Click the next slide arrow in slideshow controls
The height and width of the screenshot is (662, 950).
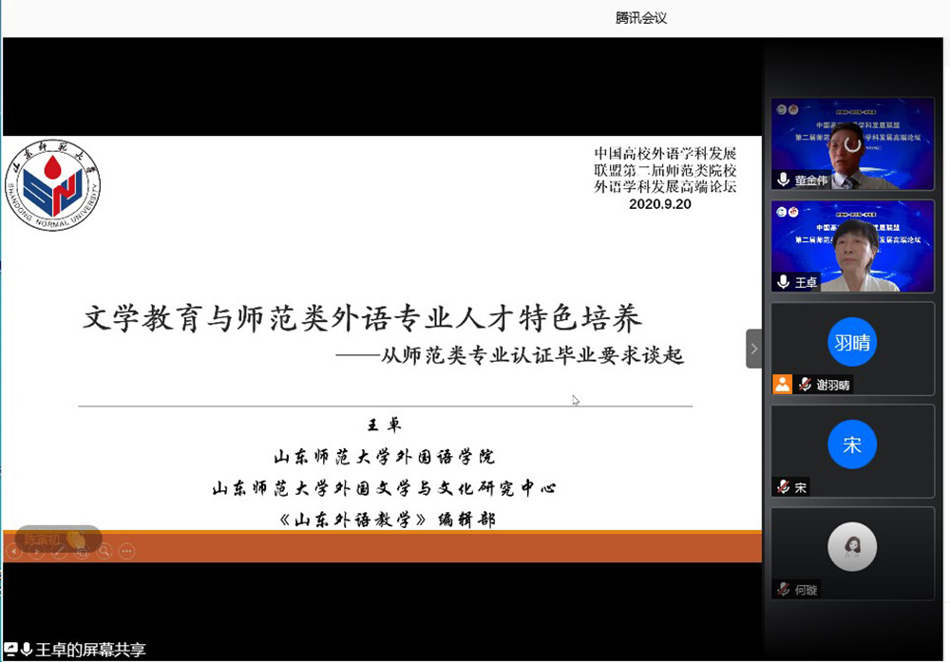click(x=36, y=551)
